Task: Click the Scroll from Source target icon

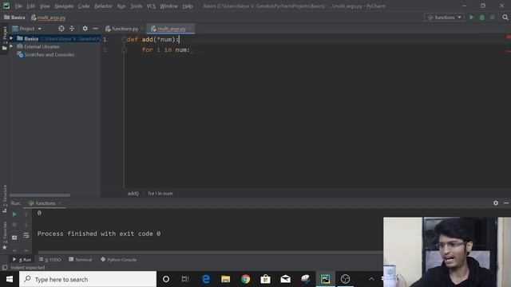Action: point(61,29)
